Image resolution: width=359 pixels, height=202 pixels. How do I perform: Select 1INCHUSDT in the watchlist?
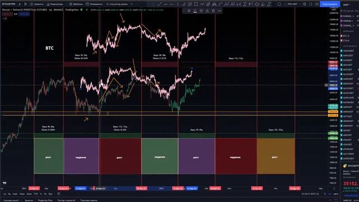[x=349, y=50]
